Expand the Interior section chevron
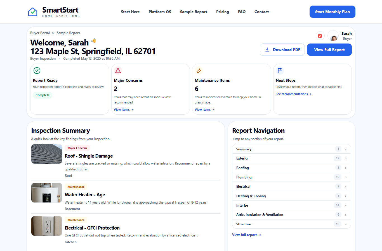382x251 pixels. coord(345,206)
